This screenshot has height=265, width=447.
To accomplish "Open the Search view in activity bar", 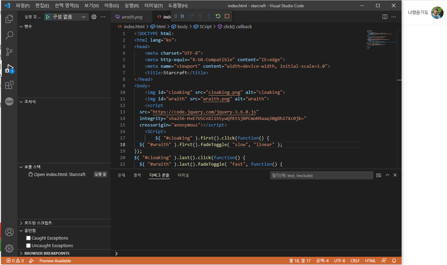I will [x=9, y=35].
